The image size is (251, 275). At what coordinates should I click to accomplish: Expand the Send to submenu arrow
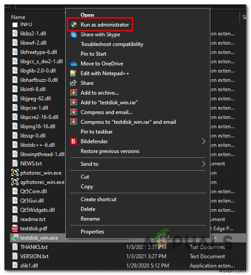click(203, 164)
